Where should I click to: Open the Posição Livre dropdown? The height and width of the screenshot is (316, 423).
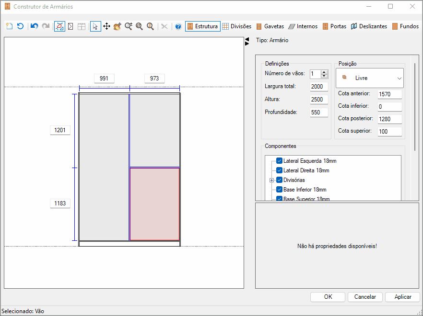click(x=370, y=78)
